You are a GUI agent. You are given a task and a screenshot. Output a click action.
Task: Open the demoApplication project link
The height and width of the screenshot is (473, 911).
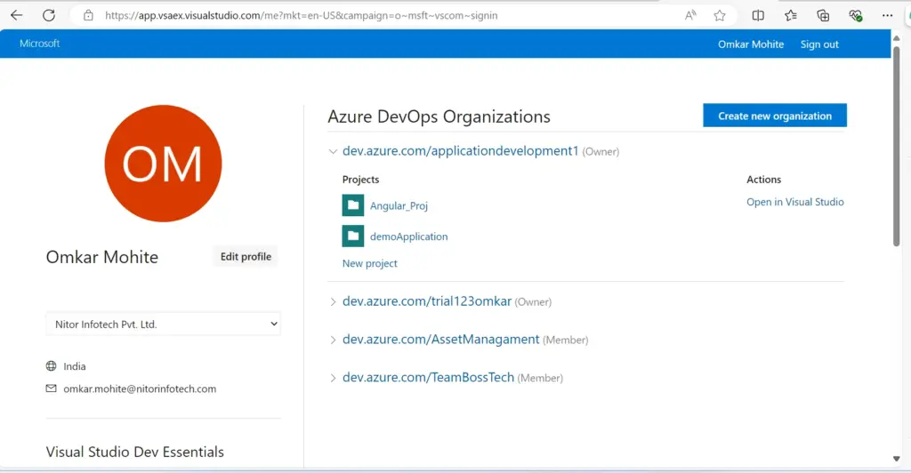click(409, 236)
